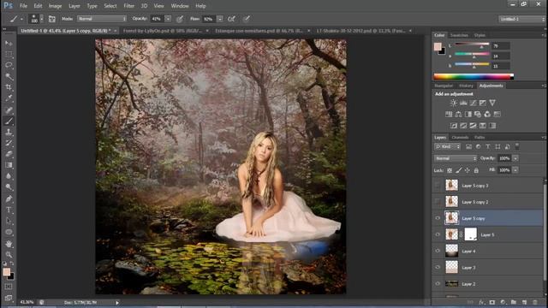The height and width of the screenshot is (308, 548).
Task: Show Layer 5 copy 2 visibility
Action: (x=438, y=202)
